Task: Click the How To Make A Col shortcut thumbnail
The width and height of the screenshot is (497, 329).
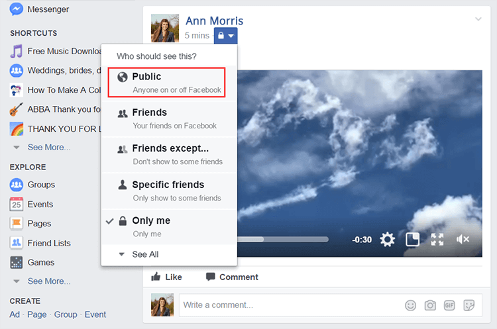Action: (x=16, y=90)
